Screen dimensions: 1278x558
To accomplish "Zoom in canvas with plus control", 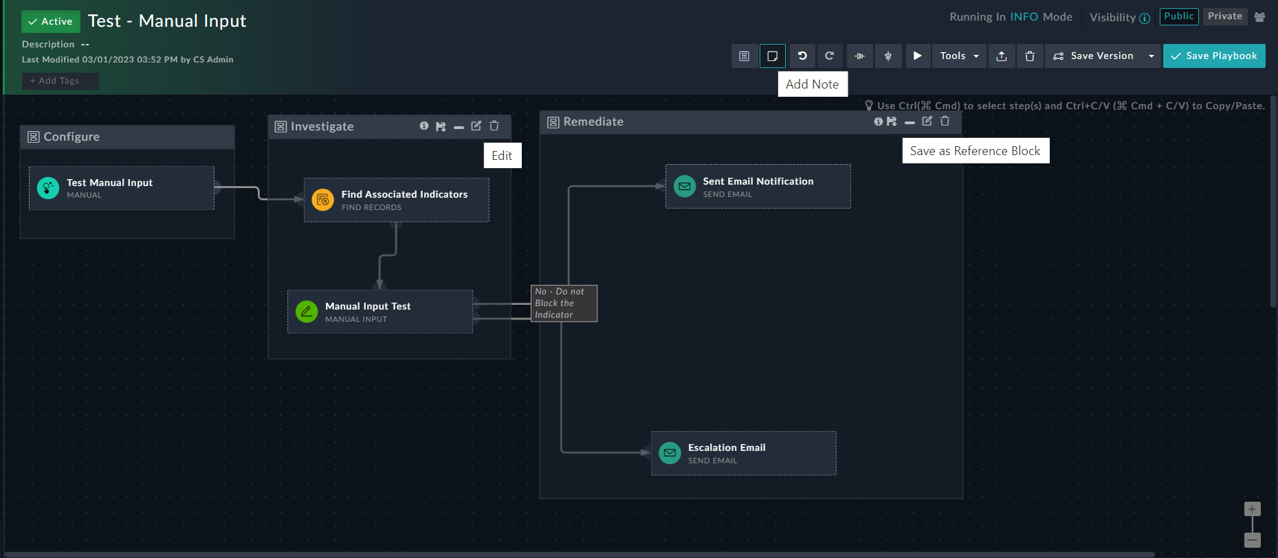I will point(1252,509).
